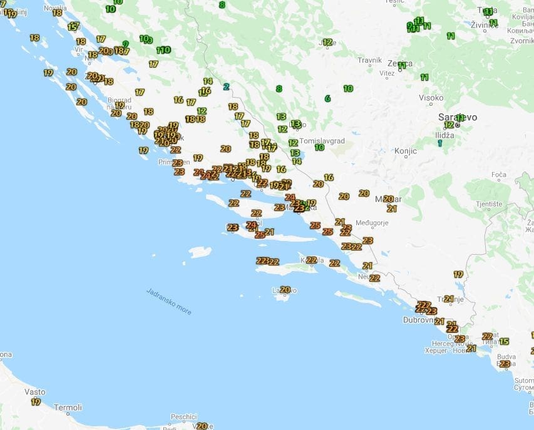Select the Konjic town label
The width and height of the screenshot is (534, 430).
tap(405, 151)
